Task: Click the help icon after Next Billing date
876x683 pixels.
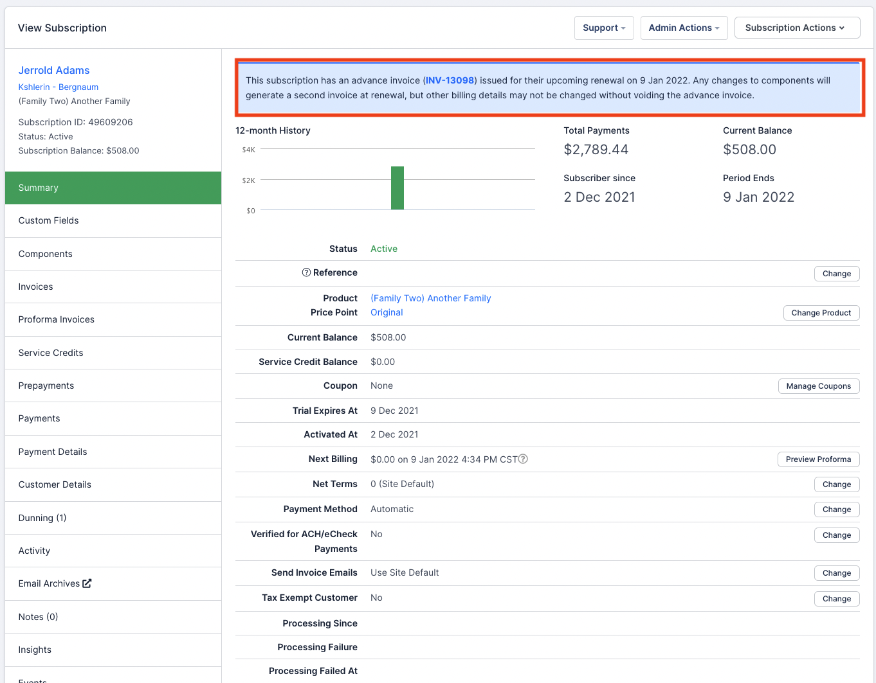Action: [x=523, y=459]
